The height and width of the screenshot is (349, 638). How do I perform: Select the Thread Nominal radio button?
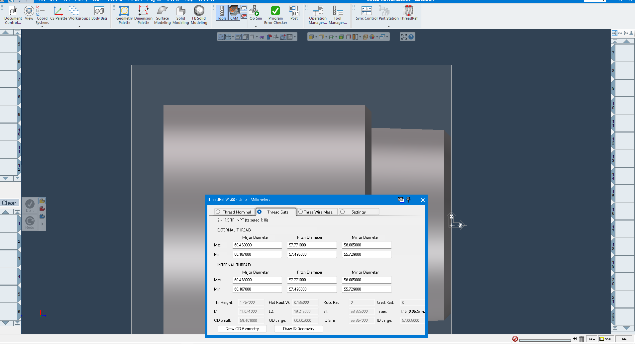(218, 212)
